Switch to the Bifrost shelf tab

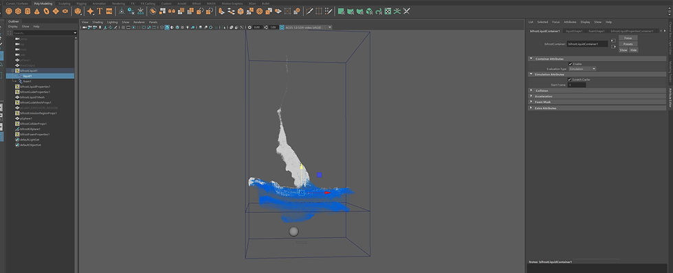[x=197, y=3]
